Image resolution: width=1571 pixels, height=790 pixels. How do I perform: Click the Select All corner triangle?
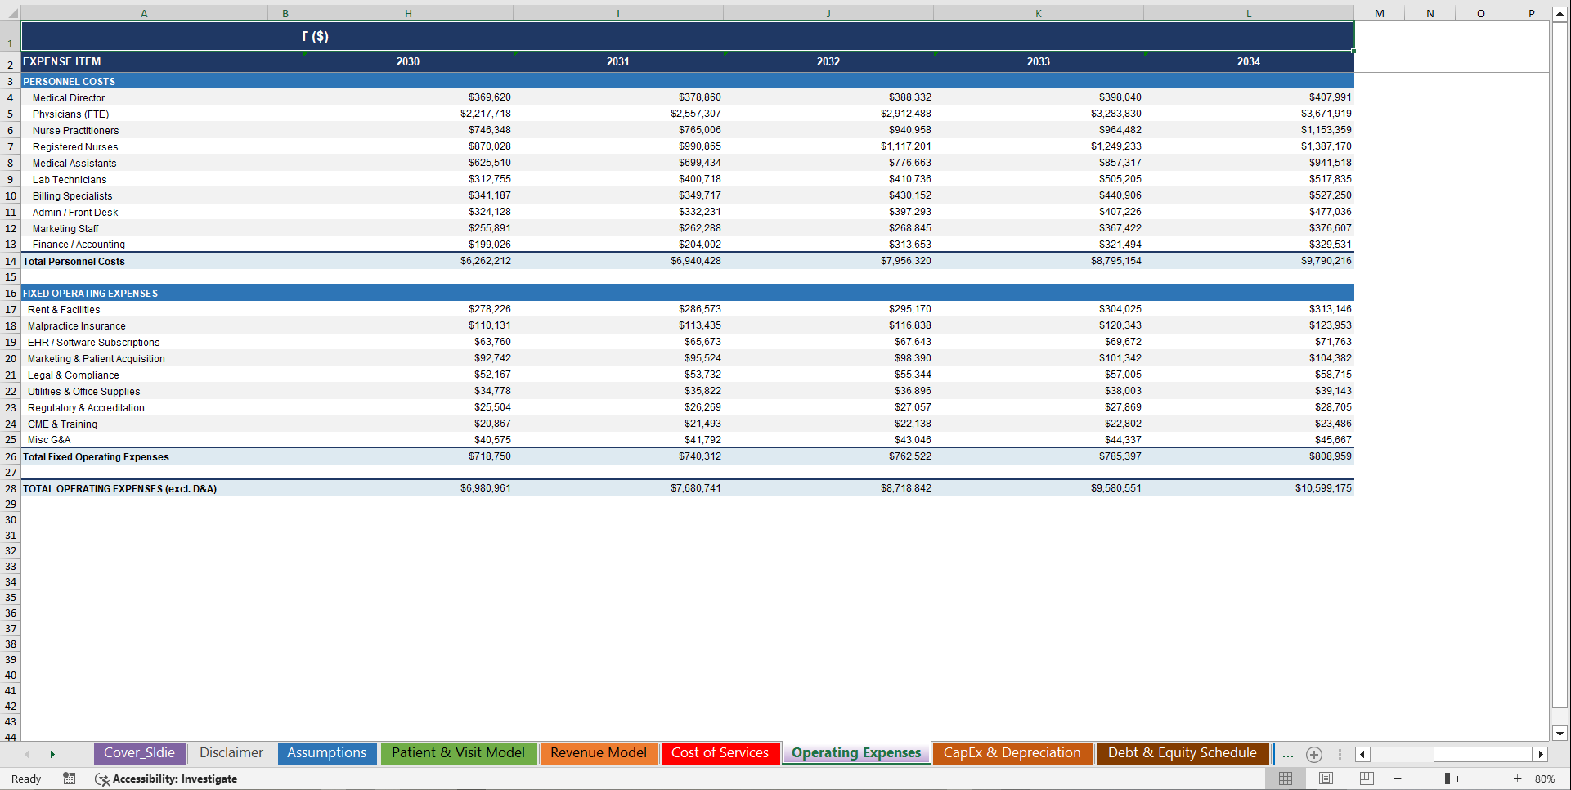tap(11, 12)
